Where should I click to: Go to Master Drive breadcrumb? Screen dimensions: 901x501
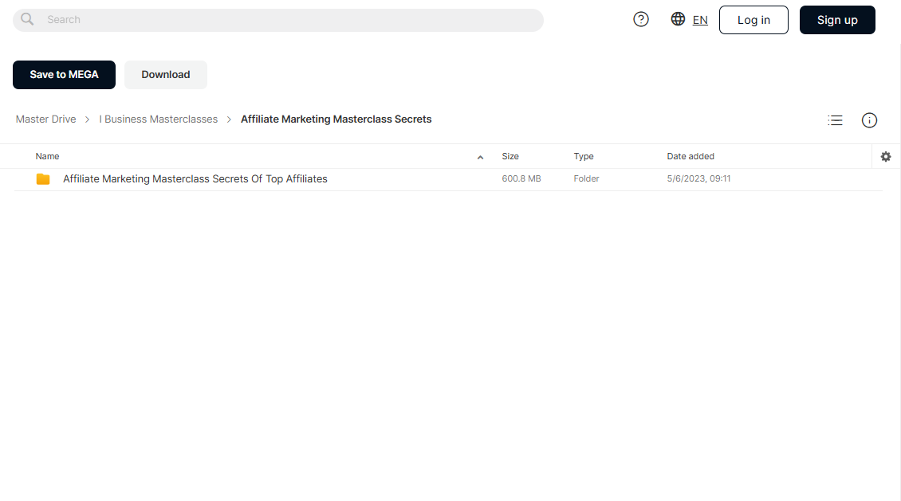[46, 119]
